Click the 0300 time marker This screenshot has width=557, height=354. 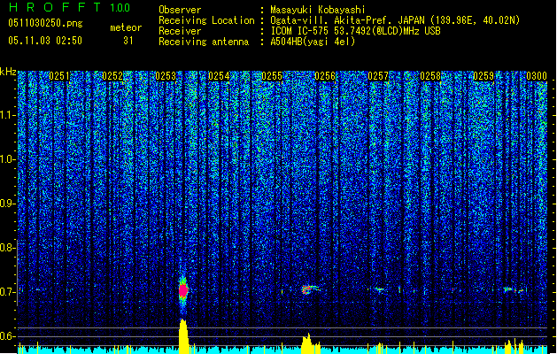point(537,76)
